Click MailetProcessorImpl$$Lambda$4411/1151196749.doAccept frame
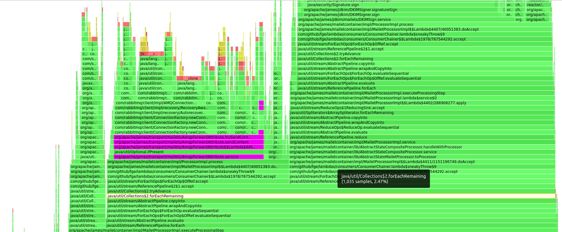Viewport: 562px width, 232px height. click(422, 162)
